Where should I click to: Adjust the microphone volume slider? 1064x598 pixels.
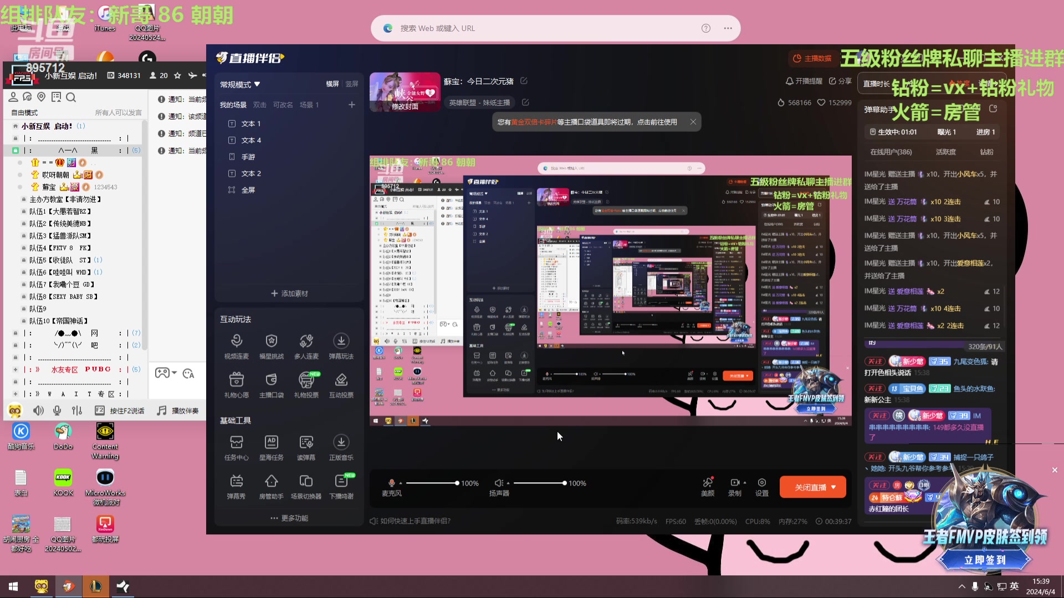point(457,483)
